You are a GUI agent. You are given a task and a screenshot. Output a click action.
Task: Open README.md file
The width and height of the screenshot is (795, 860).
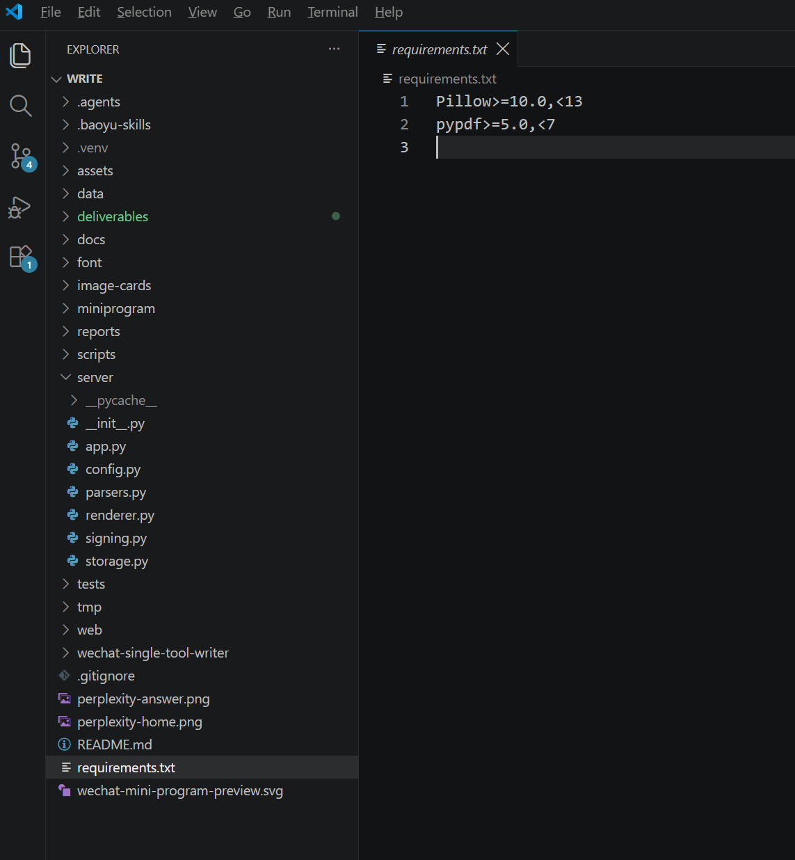[x=202, y=744]
